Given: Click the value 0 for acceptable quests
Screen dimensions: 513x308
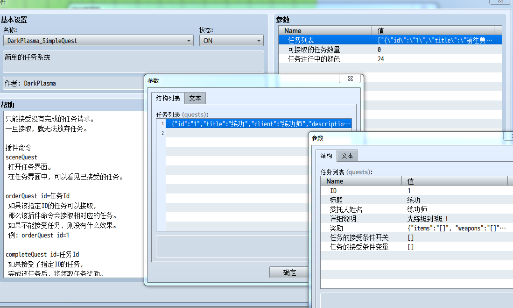Looking at the screenshot, I should click(379, 50).
